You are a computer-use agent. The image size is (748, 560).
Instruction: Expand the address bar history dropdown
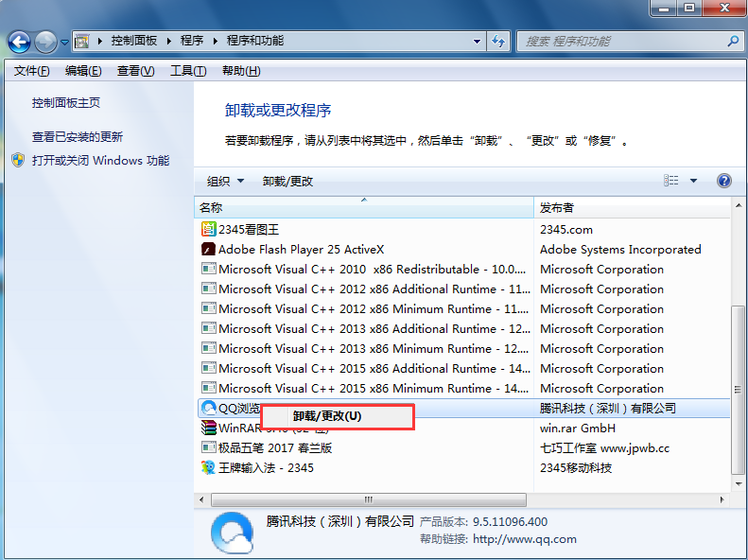coord(477,42)
